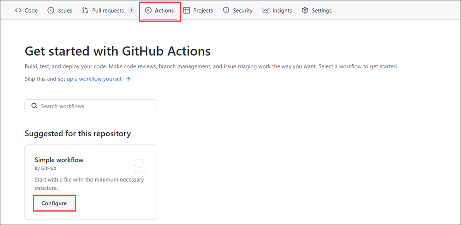
Task: Open the Pull requests tab
Action: click(x=107, y=11)
